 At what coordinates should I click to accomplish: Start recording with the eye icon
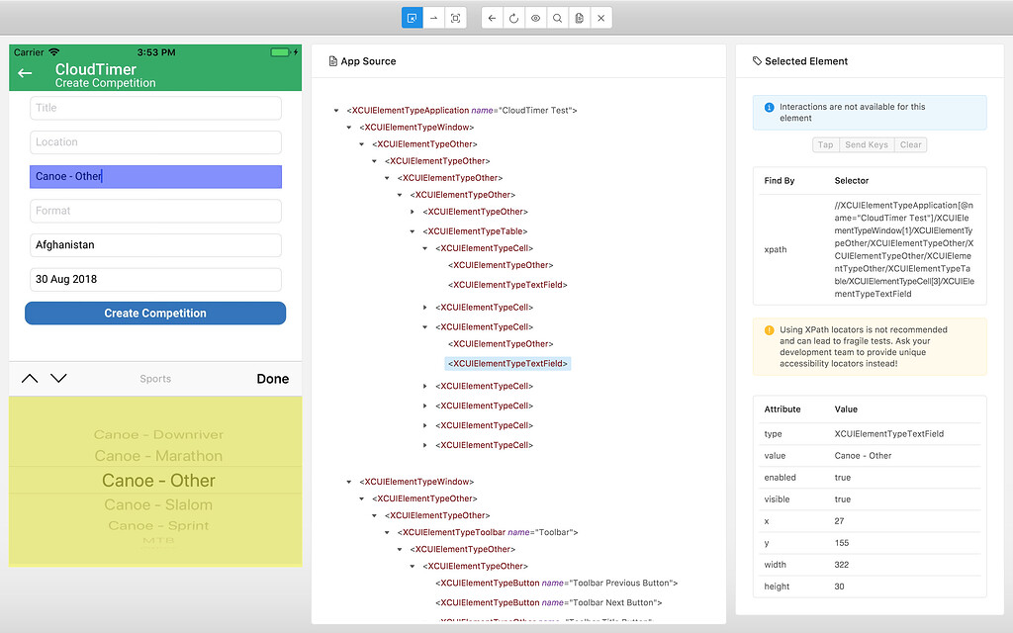pyautogui.click(x=535, y=18)
